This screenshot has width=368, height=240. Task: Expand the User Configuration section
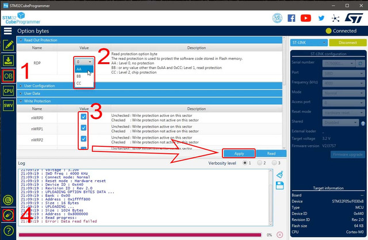pos(149,86)
